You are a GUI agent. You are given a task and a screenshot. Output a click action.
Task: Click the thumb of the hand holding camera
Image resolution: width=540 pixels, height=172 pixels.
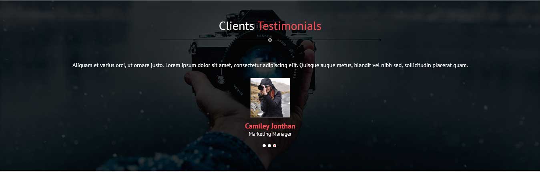coord(200,86)
